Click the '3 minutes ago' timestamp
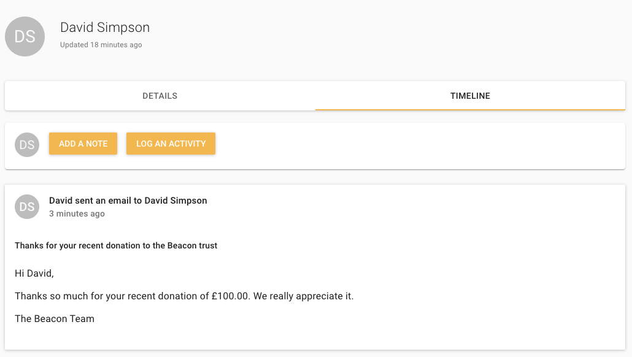Screen dimensions: 632x357 click(77, 214)
